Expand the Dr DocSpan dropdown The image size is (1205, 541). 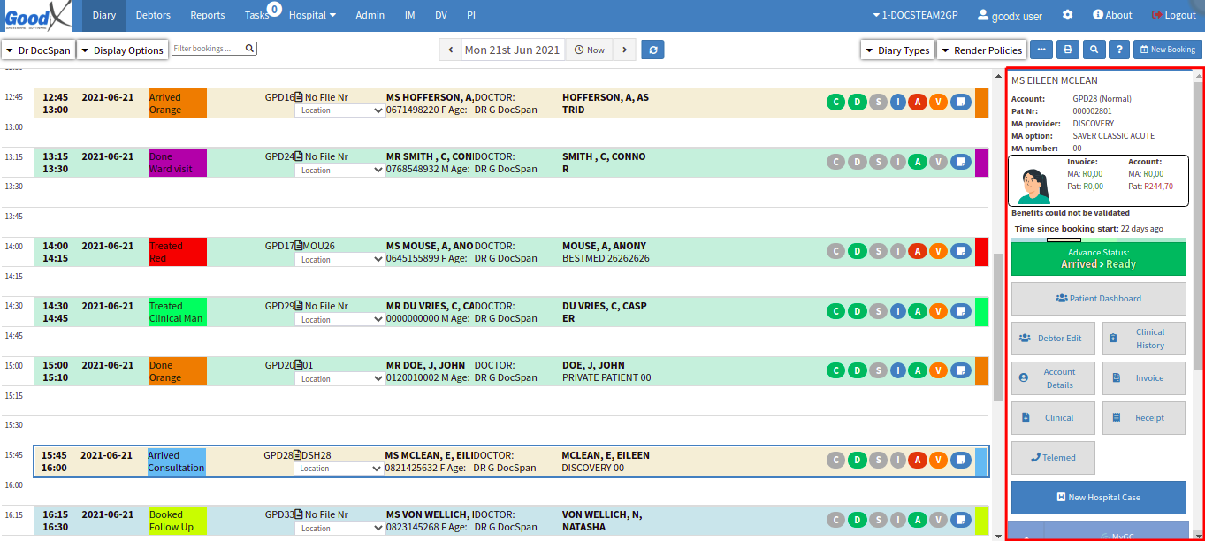click(x=38, y=50)
